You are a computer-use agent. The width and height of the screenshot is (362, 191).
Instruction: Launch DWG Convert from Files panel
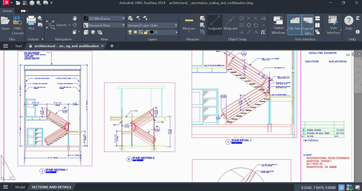coord(18,25)
